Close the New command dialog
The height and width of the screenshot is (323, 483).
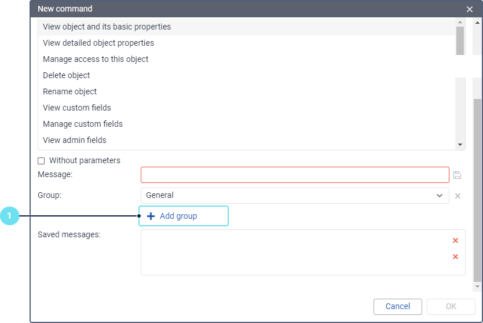point(470,9)
